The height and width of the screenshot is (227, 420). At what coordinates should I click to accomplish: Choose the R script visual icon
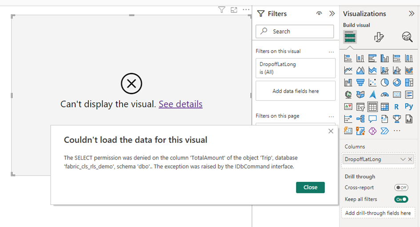tap(396, 106)
